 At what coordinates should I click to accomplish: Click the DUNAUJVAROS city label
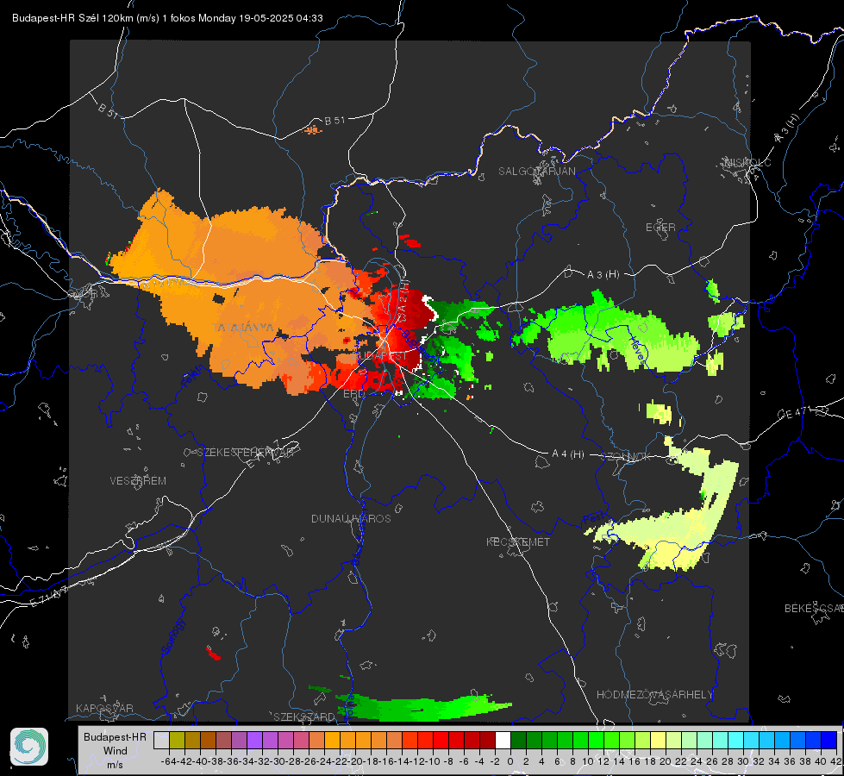(351, 518)
